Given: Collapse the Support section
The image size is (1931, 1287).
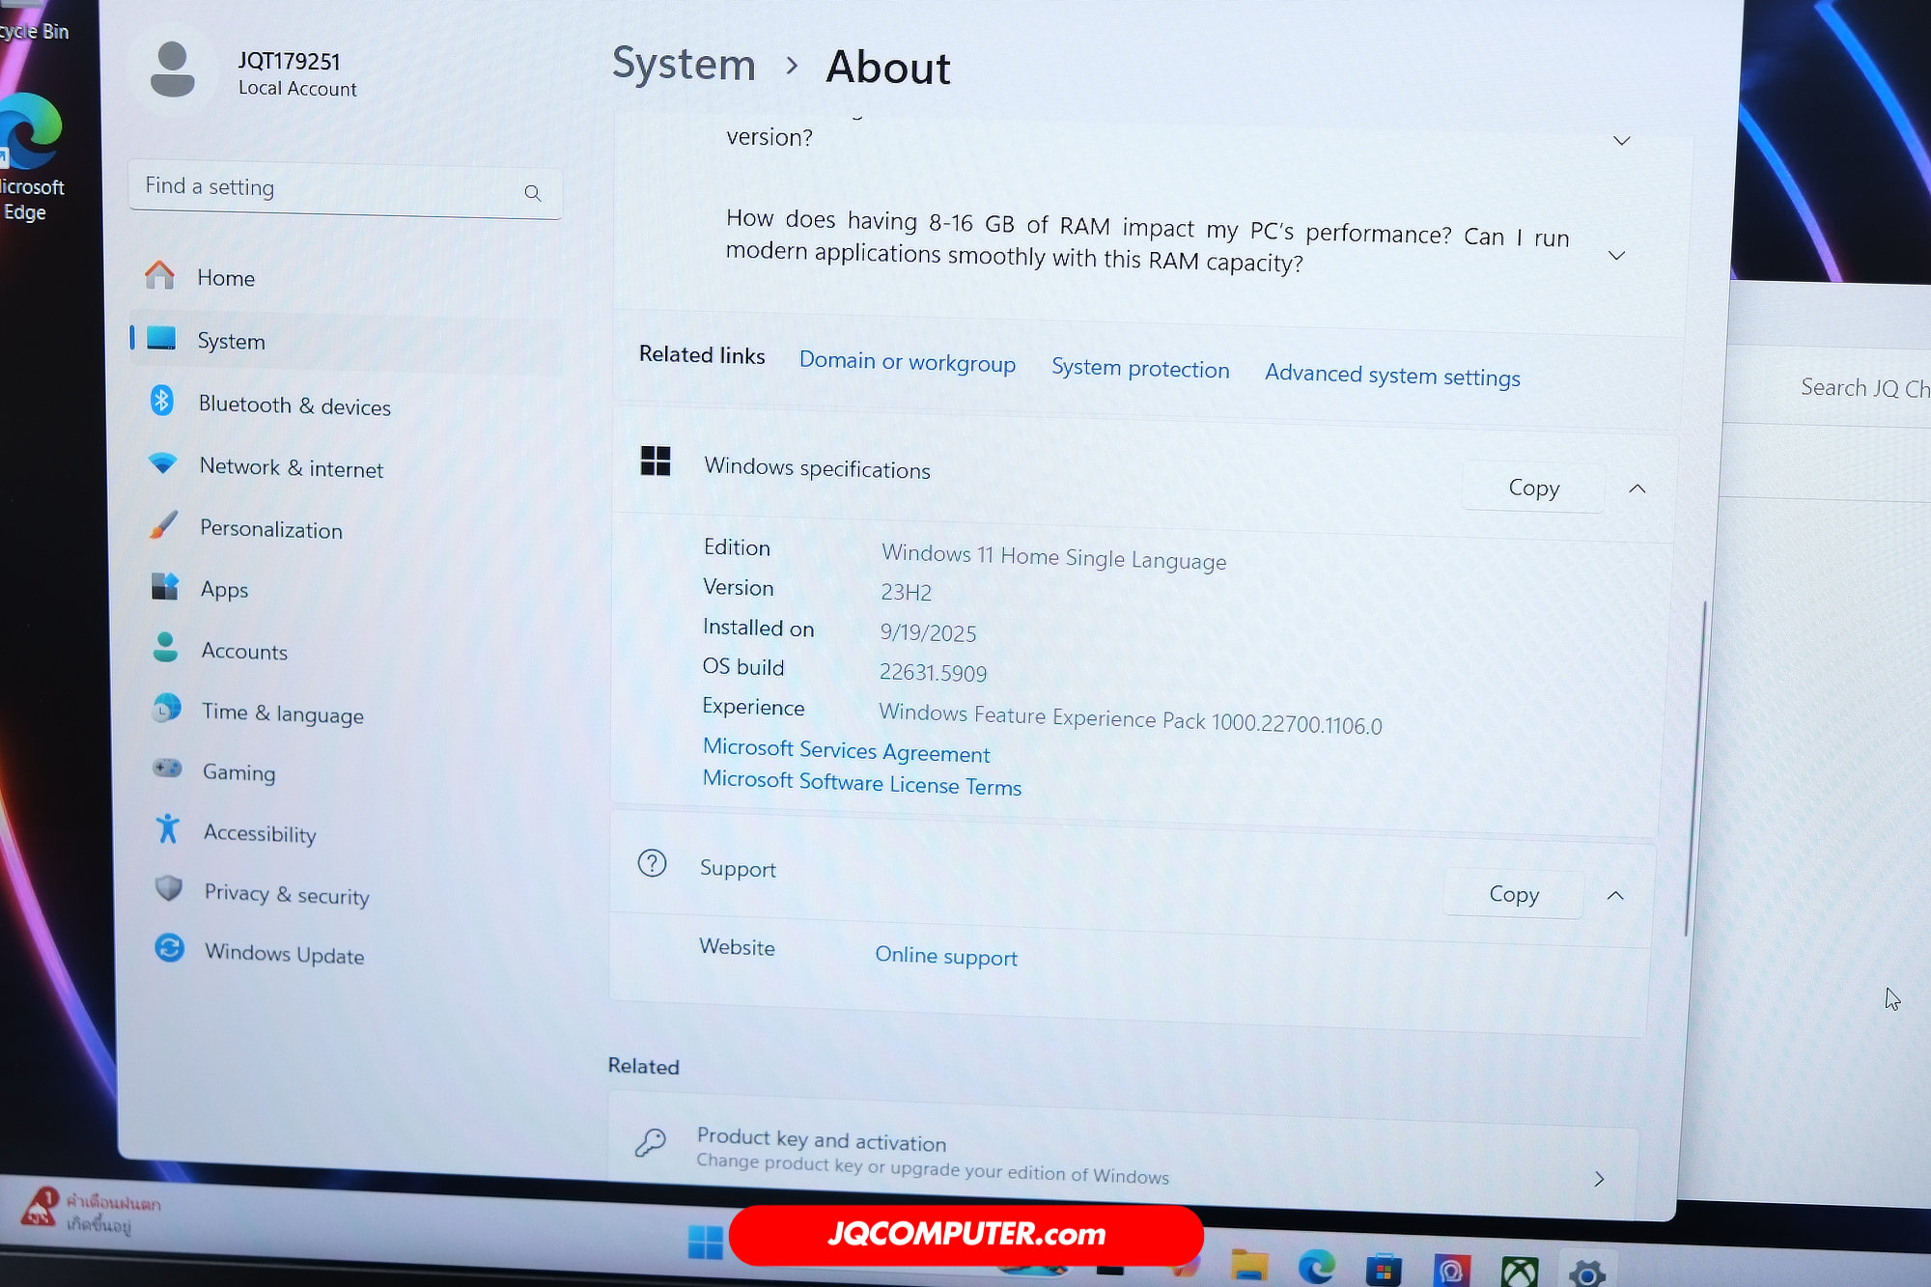Looking at the screenshot, I should click(x=1615, y=896).
